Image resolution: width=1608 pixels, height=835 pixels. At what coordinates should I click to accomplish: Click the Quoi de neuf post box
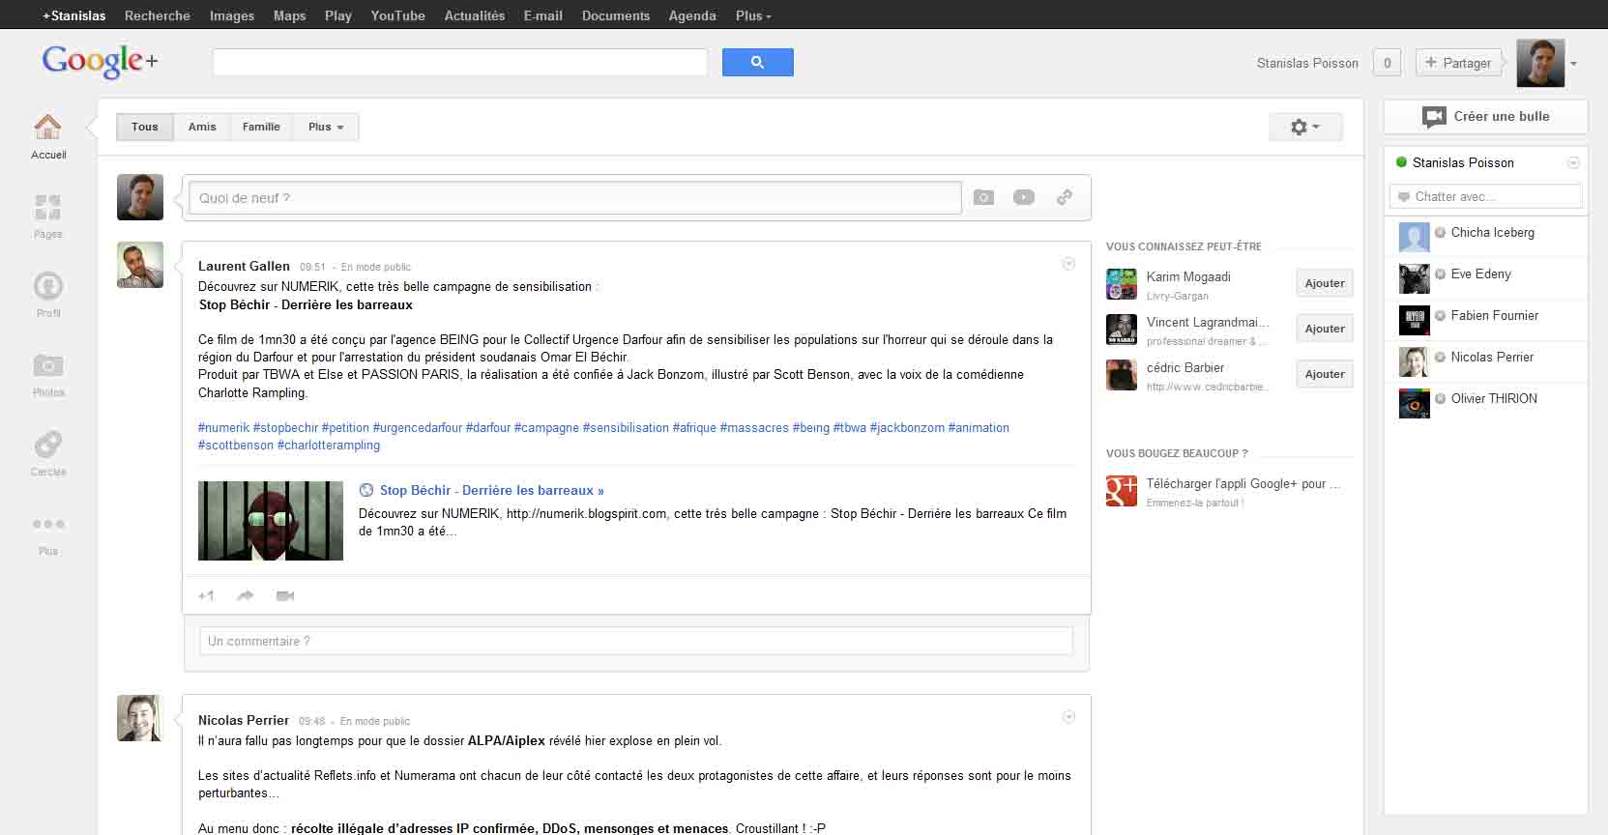click(575, 197)
